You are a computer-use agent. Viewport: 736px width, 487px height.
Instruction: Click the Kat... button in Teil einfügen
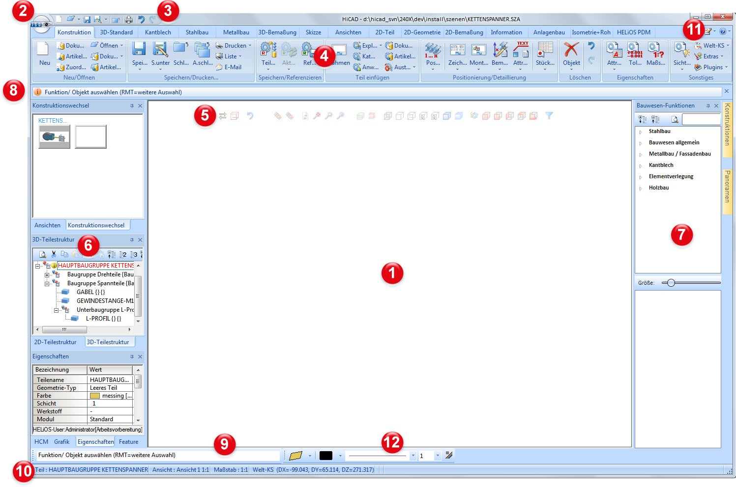click(364, 56)
